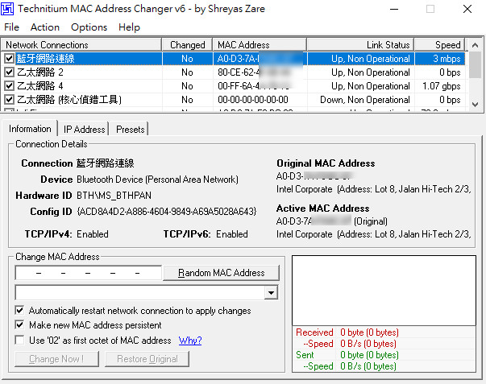Enable Use '02' as first octet option
Viewport: 486px width, 384px height.
pos(19,340)
